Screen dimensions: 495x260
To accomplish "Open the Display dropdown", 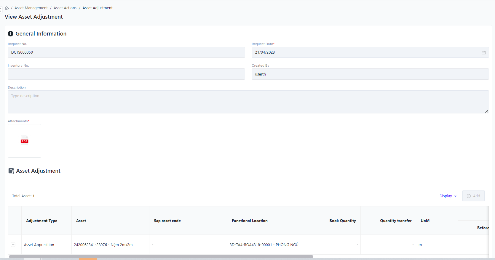I will pyautogui.click(x=448, y=196).
